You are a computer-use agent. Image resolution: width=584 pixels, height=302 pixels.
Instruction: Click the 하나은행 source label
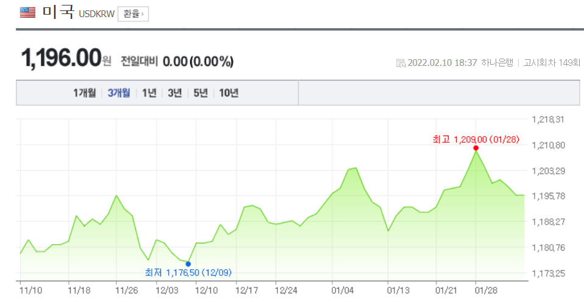[497, 63]
